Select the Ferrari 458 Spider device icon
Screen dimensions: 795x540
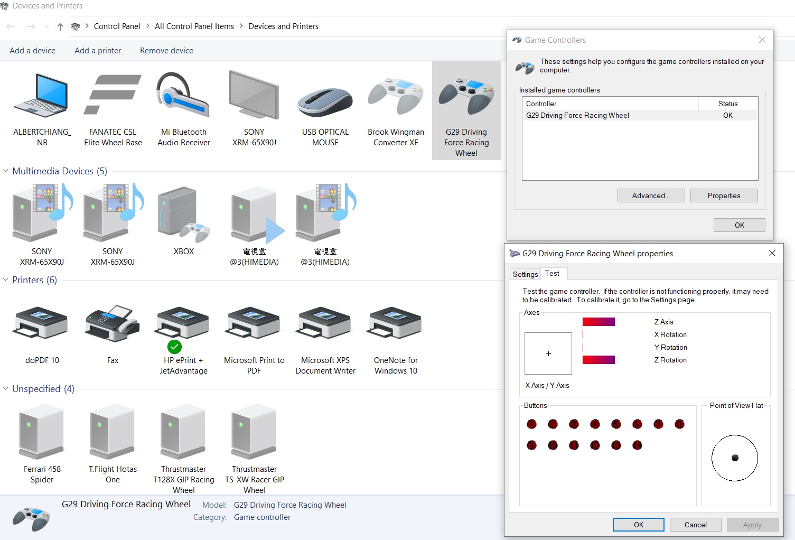point(42,432)
